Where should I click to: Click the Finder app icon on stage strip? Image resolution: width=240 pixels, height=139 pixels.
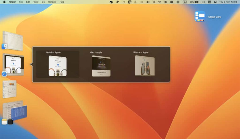tap(4, 47)
